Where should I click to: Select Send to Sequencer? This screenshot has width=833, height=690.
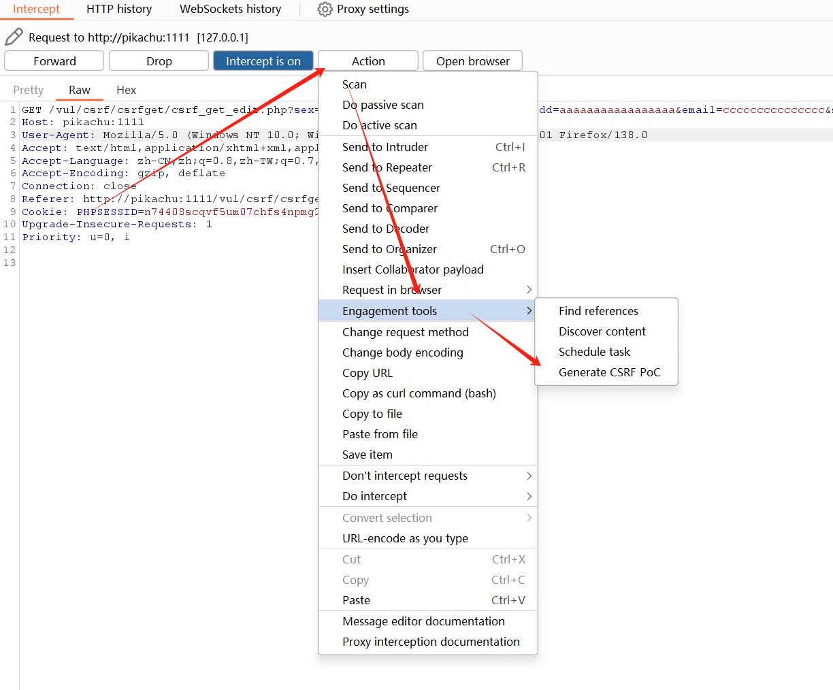click(428, 188)
